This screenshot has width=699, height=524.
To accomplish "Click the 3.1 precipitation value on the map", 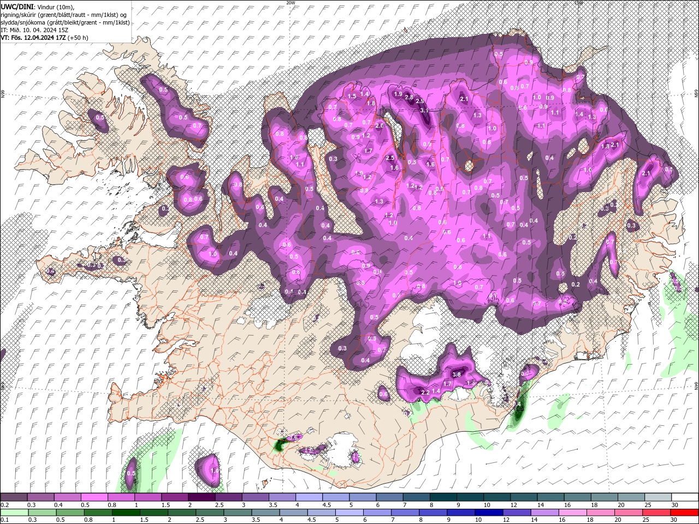I will pos(424,111).
